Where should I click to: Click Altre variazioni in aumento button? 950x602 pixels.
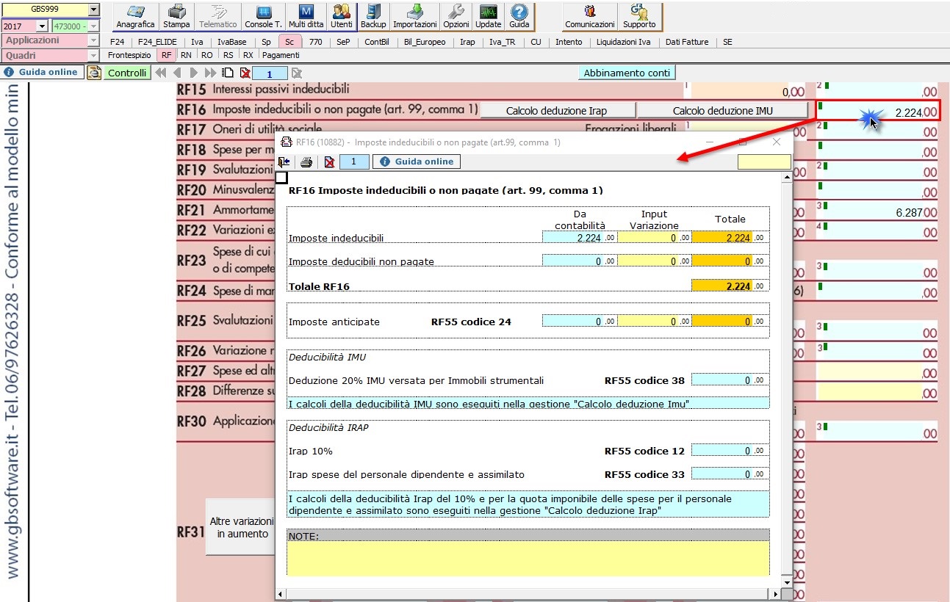pos(240,527)
